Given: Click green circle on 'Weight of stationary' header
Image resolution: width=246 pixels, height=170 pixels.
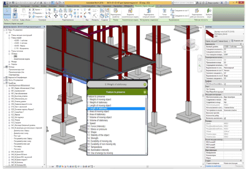Looking at the screenshot, I should [145, 85].
